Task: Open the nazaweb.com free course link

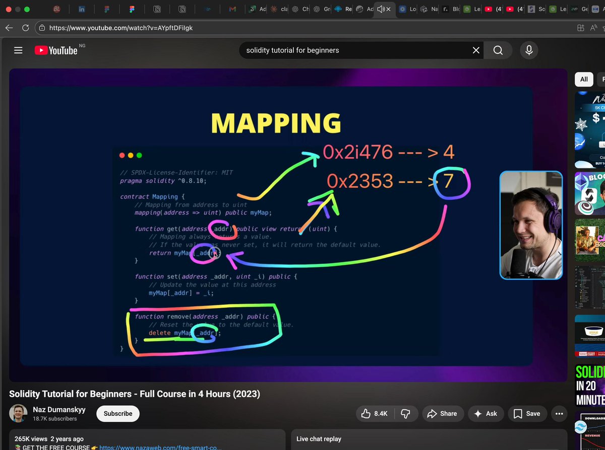Action: click(160, 447)
